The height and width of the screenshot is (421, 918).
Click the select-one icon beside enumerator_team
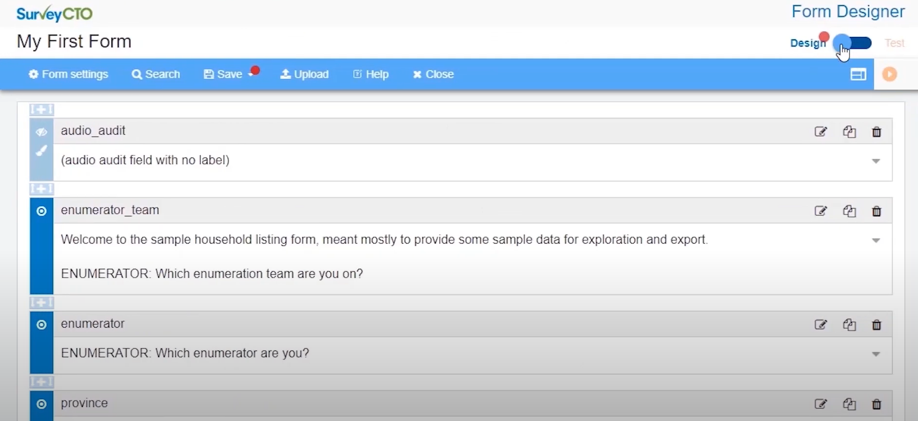coord(41,211)
